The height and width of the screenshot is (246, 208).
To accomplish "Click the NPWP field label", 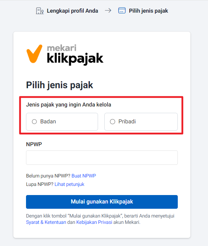I will (x=34, y=144).
